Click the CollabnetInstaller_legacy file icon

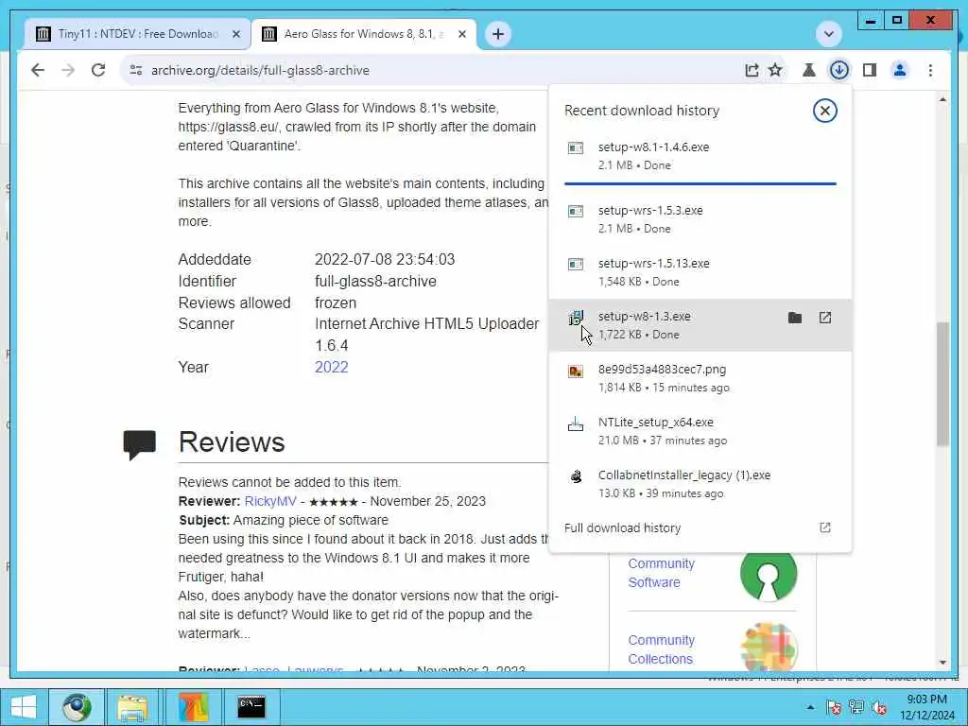(576, 476)
